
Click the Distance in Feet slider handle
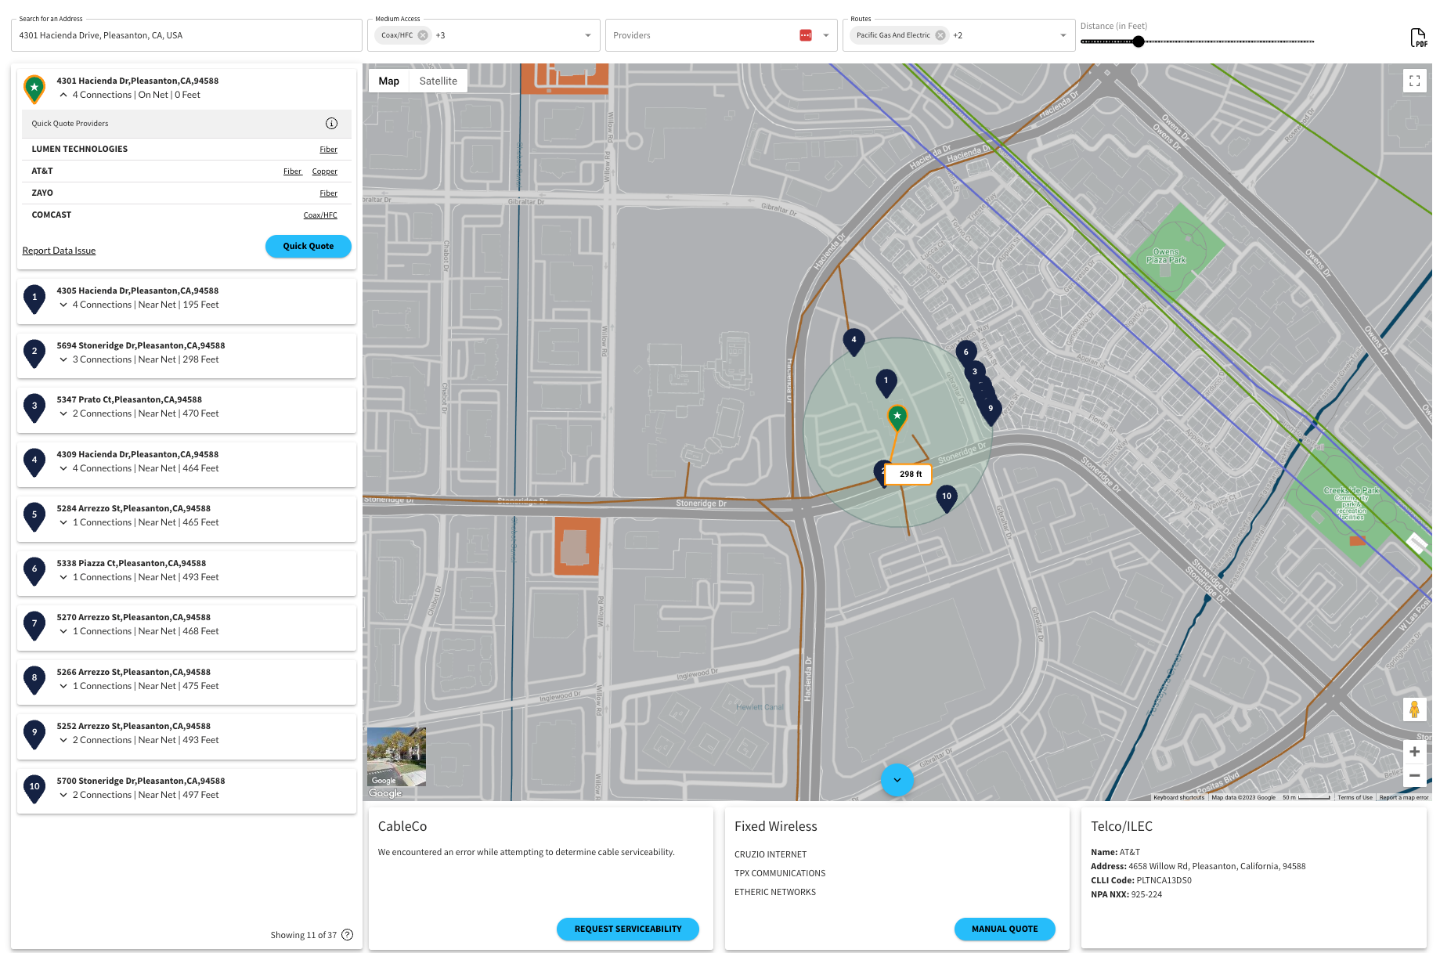1139,42
